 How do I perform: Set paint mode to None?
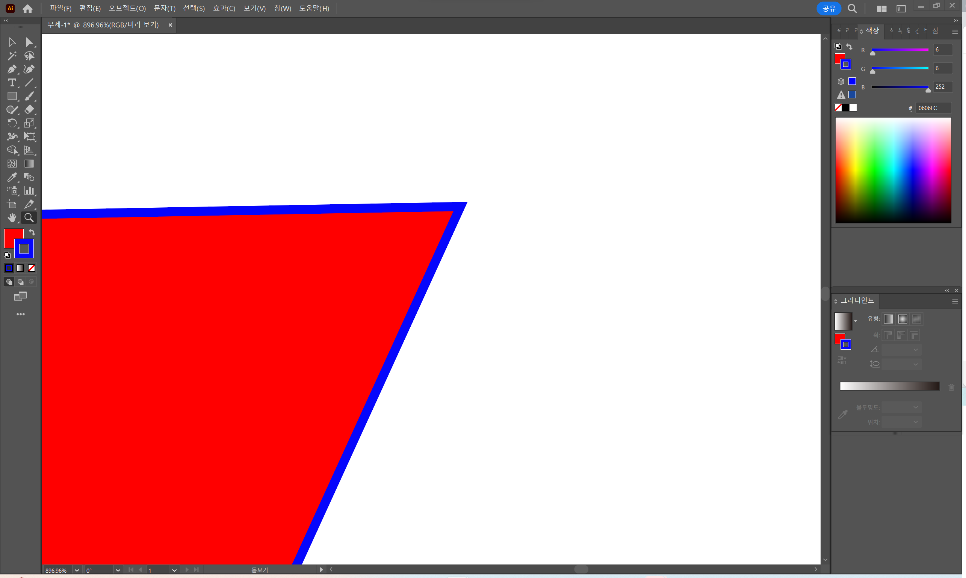pos(32,268)
